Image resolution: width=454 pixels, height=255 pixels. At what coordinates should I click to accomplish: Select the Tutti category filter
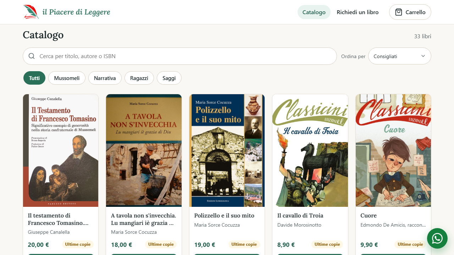34,78
